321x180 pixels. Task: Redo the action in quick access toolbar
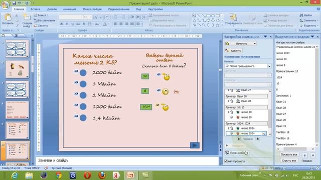click(x=27, y=3)
